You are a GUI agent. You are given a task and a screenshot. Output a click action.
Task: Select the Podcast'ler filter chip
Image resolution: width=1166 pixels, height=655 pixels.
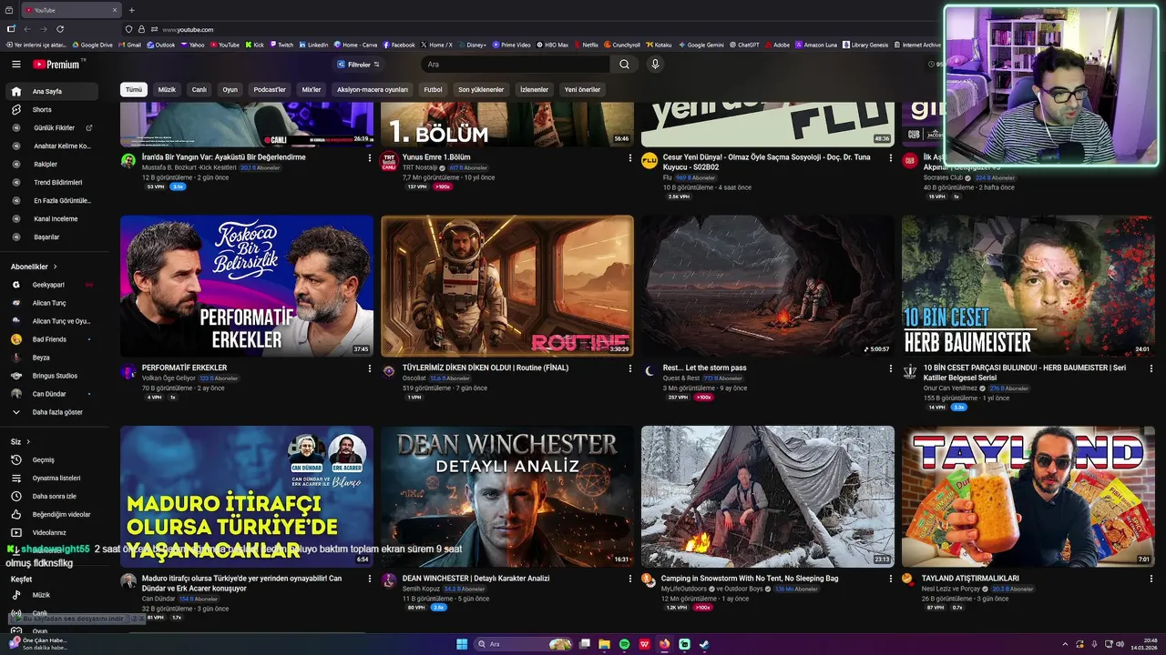(270, 90)
